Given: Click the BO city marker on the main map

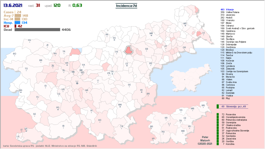Looking at the screenshot, I should tap(14, 54).
